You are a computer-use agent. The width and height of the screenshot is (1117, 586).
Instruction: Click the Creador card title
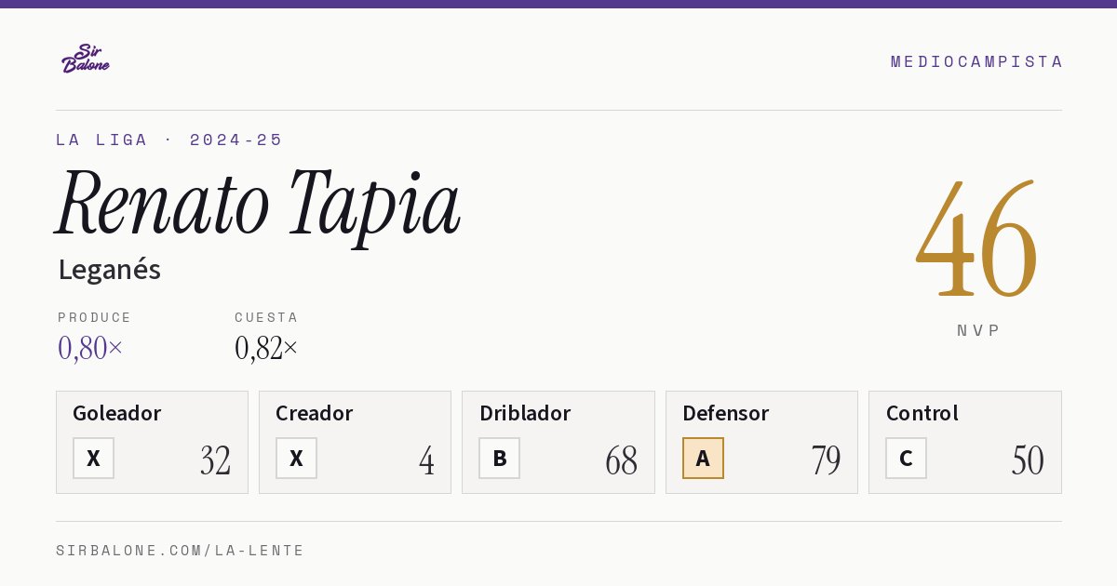[315, 413]
